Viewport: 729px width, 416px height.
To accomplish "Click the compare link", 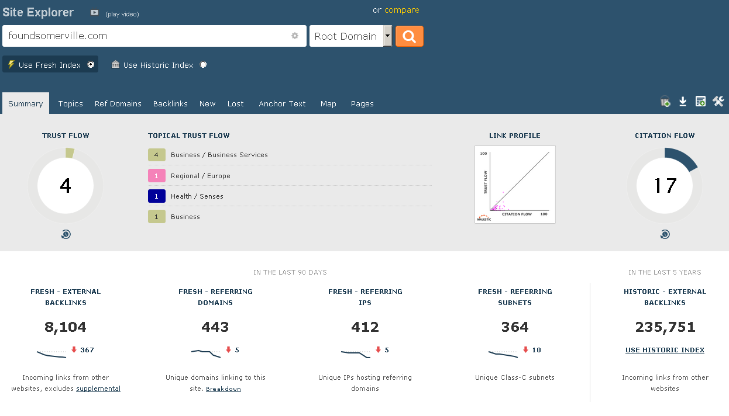I will (x=401, y=10).
